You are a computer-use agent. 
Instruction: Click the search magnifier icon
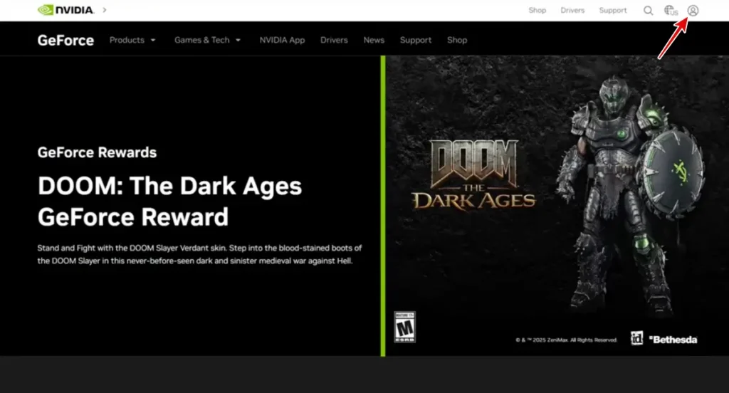tap(648, 10)
